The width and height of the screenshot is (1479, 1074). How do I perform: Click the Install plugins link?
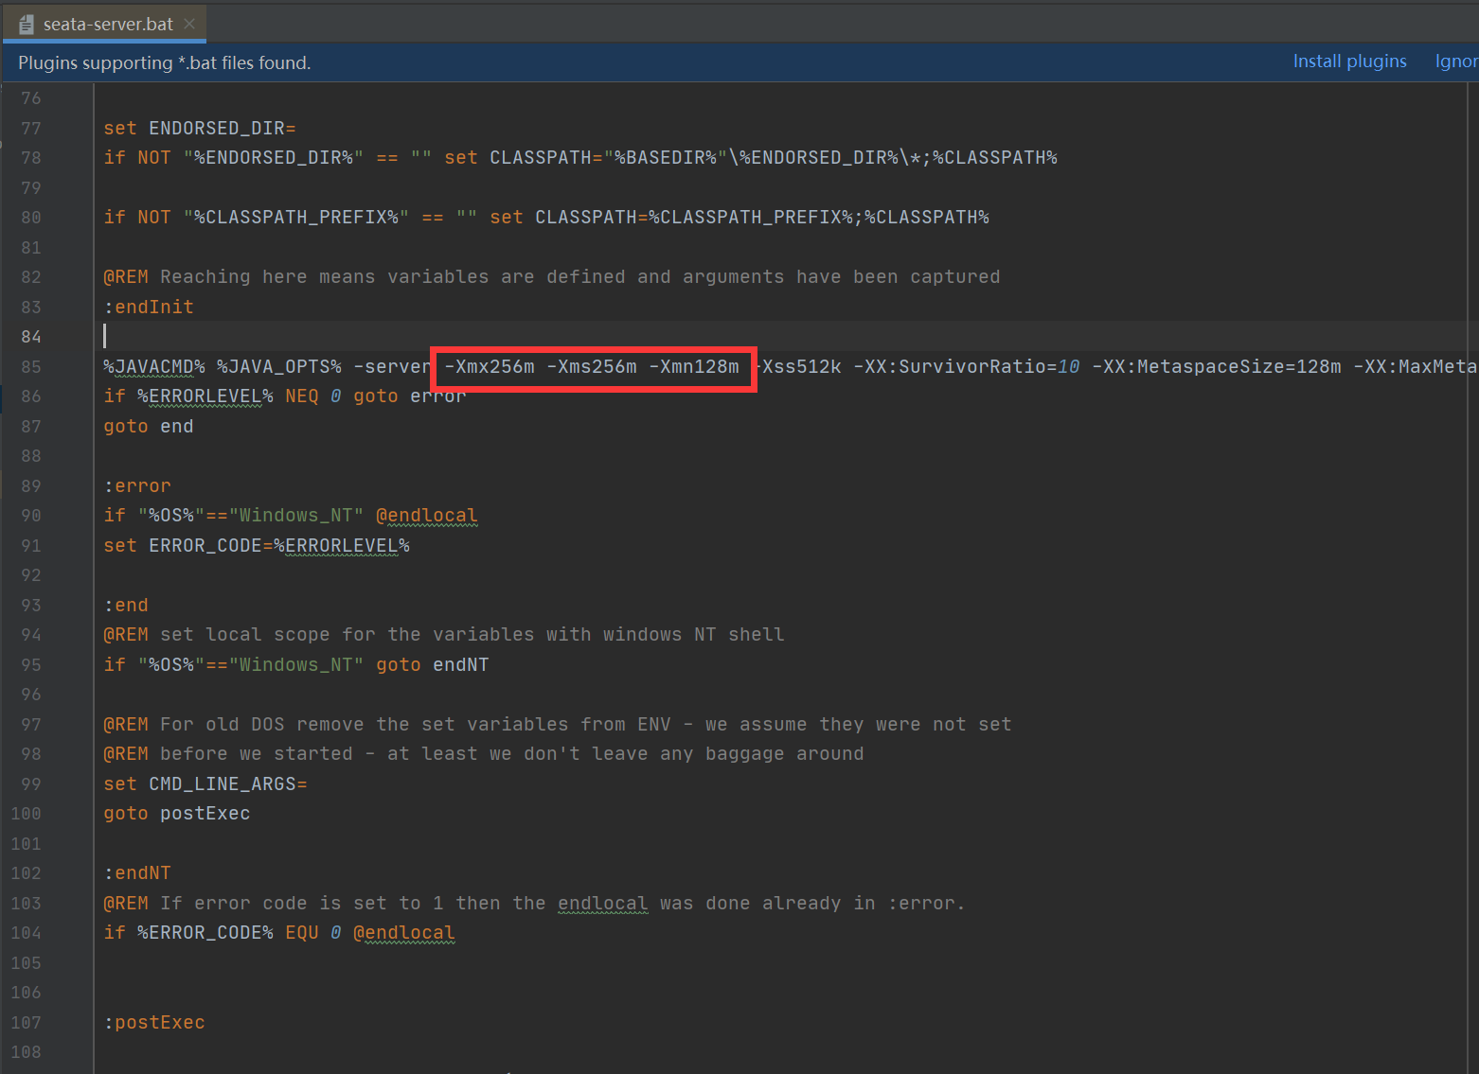1349,62
